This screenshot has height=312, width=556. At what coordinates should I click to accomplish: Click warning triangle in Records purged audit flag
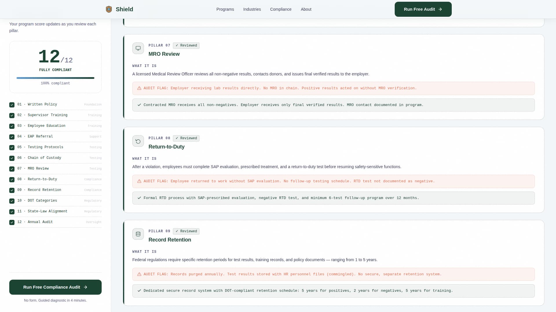click(139, 274)
